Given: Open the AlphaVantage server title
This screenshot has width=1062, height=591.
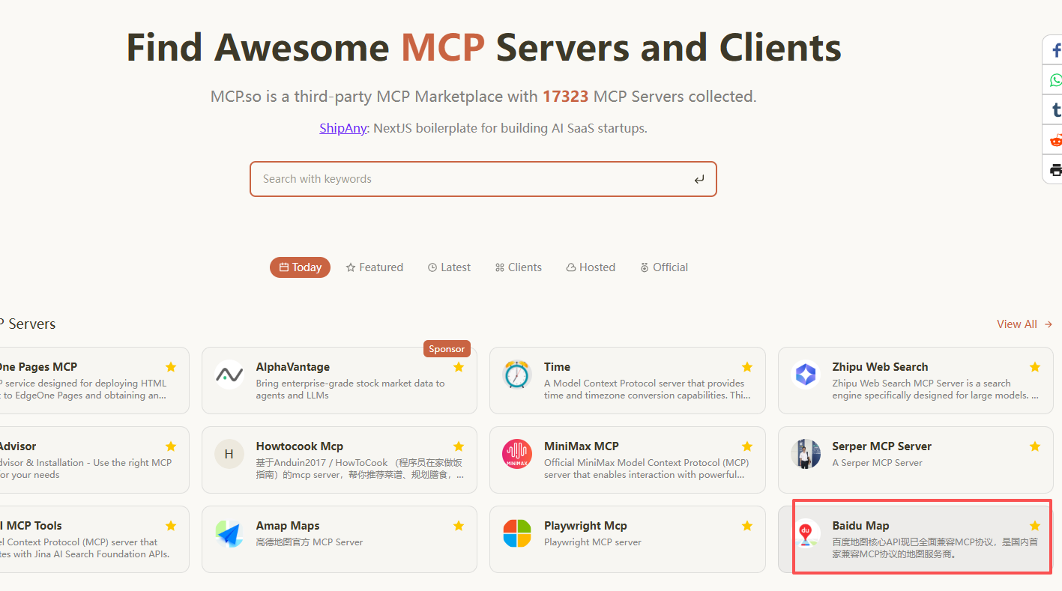Looking at the screenshot, I should click(293, 367).
